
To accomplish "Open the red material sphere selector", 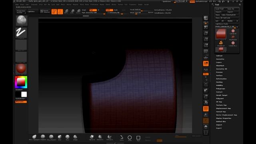I will (21, 69).
